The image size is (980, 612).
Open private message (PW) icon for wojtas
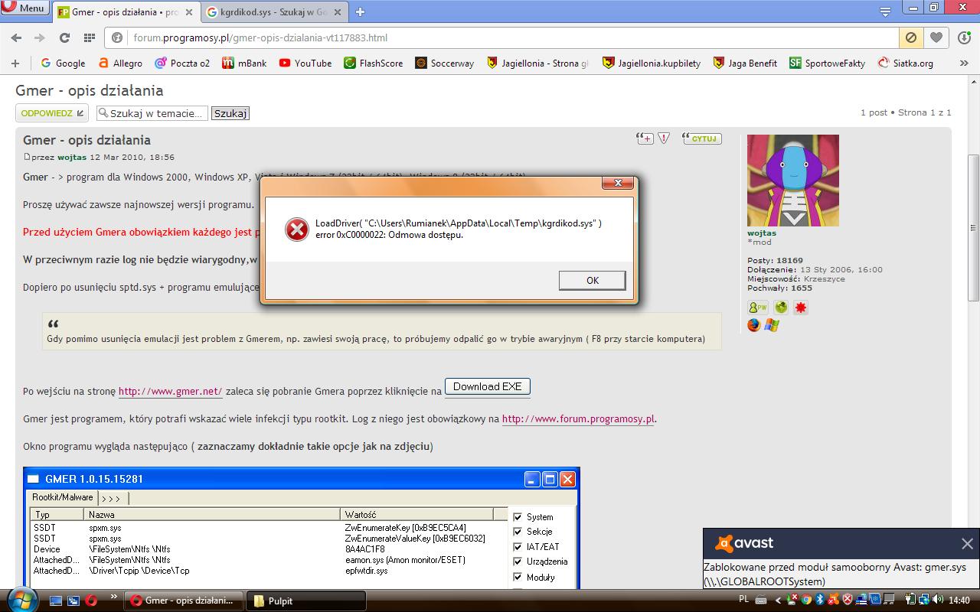[757, 308]
